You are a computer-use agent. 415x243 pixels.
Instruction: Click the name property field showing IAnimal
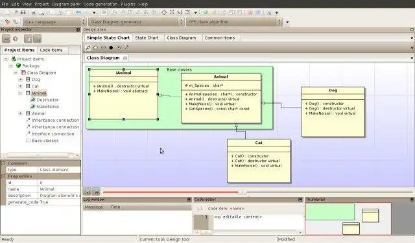60,189
